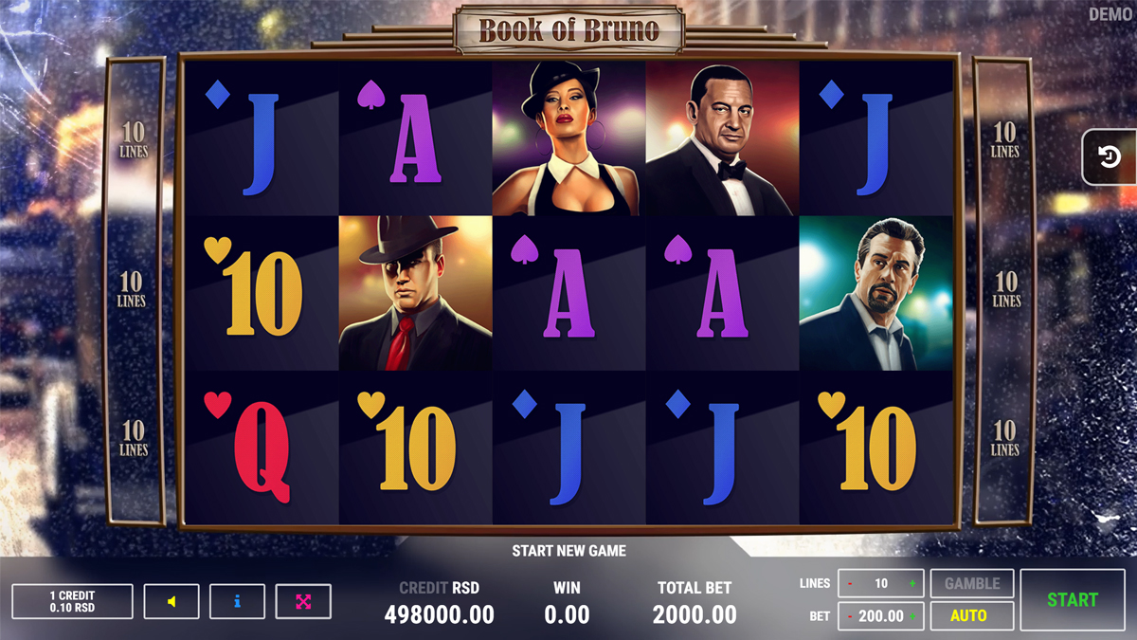The image size is (1137, 640).
Task: Select top-left 10 LINES indicator
Action: click(134, 139)
